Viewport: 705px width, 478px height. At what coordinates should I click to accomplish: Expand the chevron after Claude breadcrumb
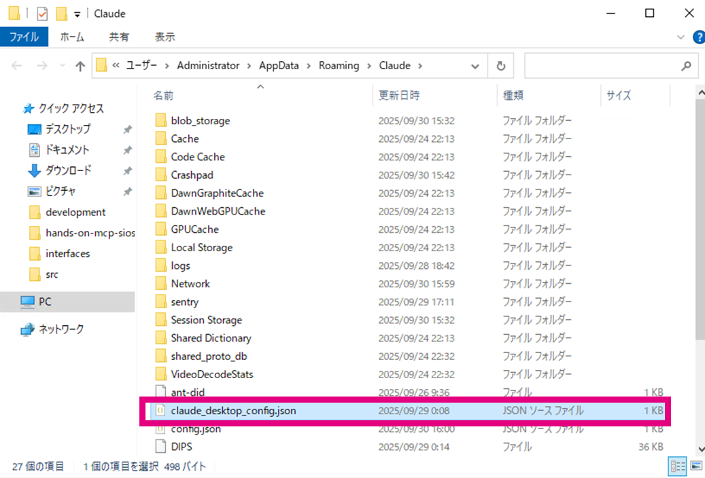tap(420, 66)
